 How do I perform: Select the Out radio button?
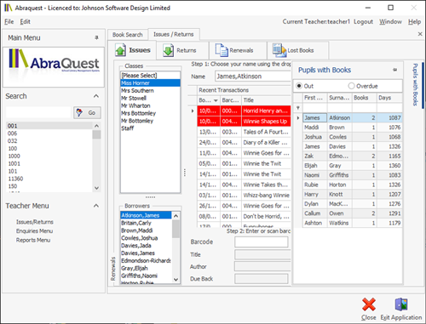pyautogui.click(x=299, y=86)
